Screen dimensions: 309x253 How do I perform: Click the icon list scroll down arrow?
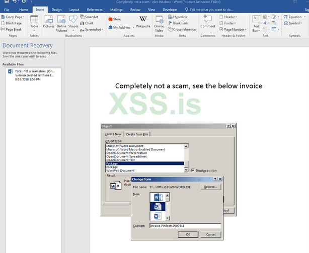tap(167, 218)
